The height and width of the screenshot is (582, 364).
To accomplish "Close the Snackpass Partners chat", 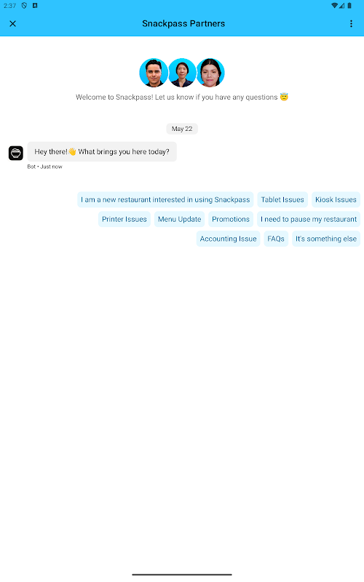I will click(x=12, y=24).
